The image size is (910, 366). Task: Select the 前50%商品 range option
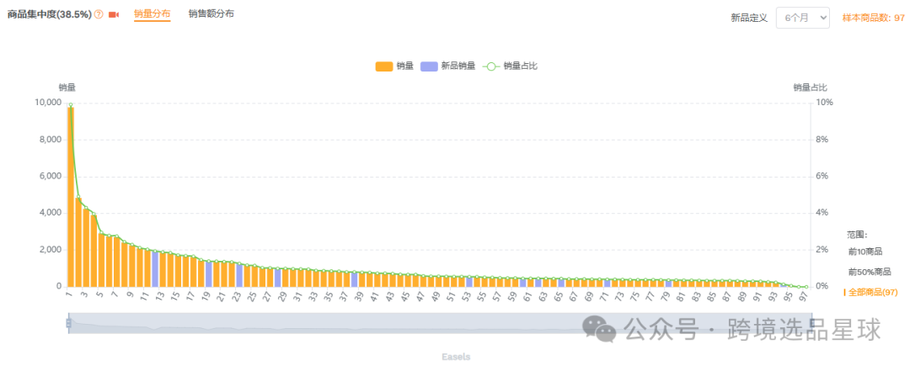tap(870, 272)
